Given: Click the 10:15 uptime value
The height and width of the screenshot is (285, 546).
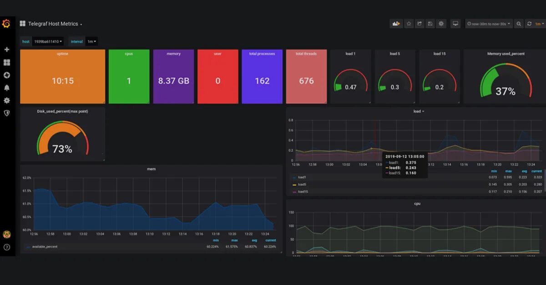Looking at the screenshot, I should pos(62,81).
